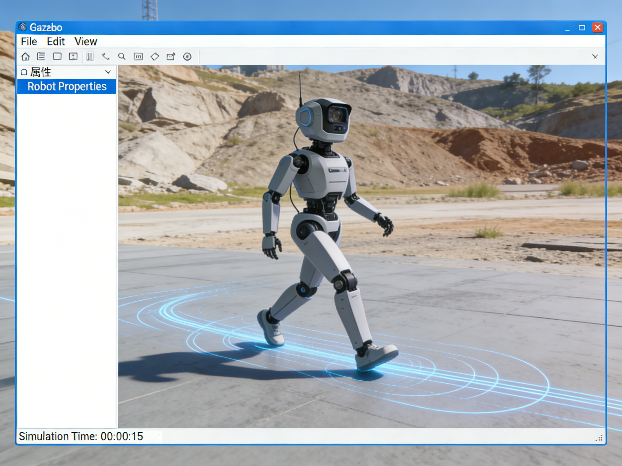Screen dimensions: 622x466
Task: Click the circular record toolbar icon
Action: click(187, 57)
